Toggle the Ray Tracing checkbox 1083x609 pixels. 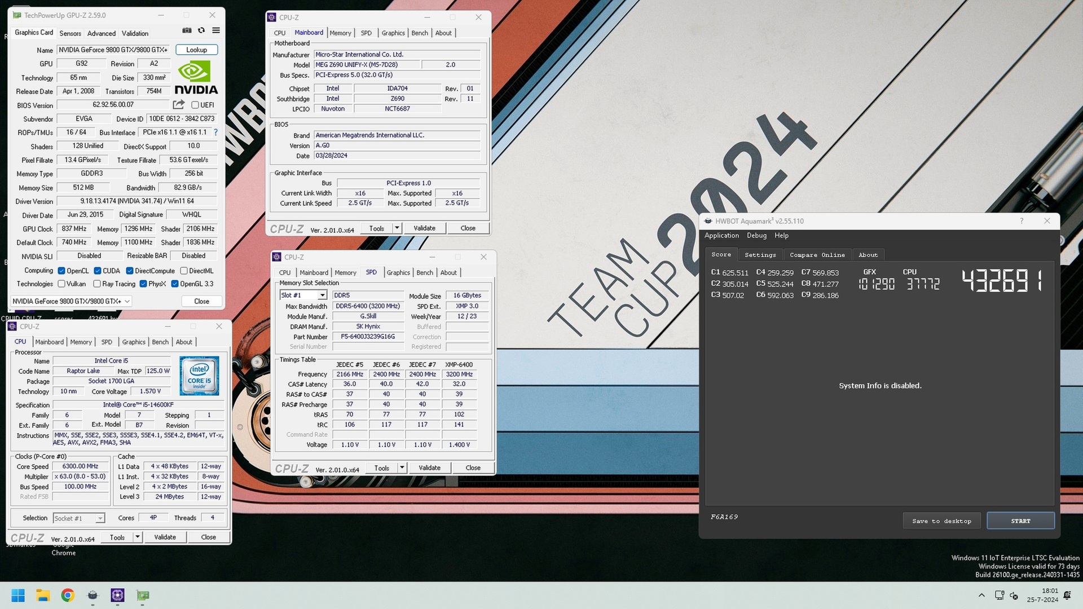[x=97, y=284]
